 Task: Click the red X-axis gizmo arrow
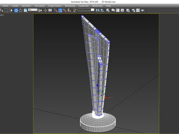pyautogui.click(x=107, y=98)
